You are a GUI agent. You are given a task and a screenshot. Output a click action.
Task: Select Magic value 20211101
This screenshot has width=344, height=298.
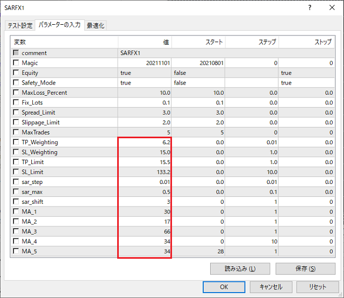(145, 63)
